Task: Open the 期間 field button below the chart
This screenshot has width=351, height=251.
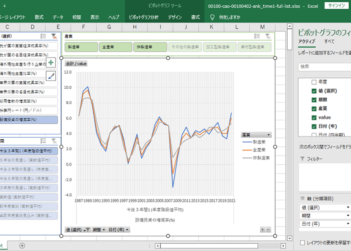Action: pyautogui.click(x=99, y=229)
